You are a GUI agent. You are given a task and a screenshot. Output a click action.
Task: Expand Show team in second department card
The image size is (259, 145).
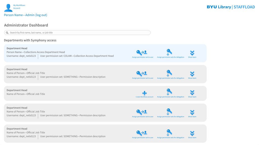pos(192,74)
